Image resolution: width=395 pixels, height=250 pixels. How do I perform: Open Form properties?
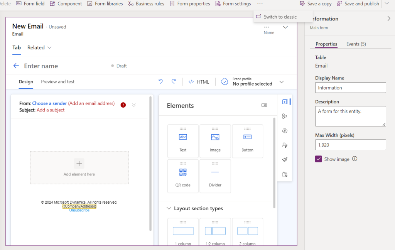point(190,3)
